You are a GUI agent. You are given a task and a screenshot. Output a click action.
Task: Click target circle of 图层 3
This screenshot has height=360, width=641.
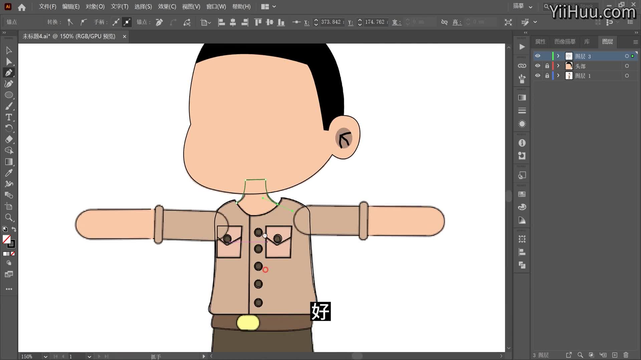point(627,56)
